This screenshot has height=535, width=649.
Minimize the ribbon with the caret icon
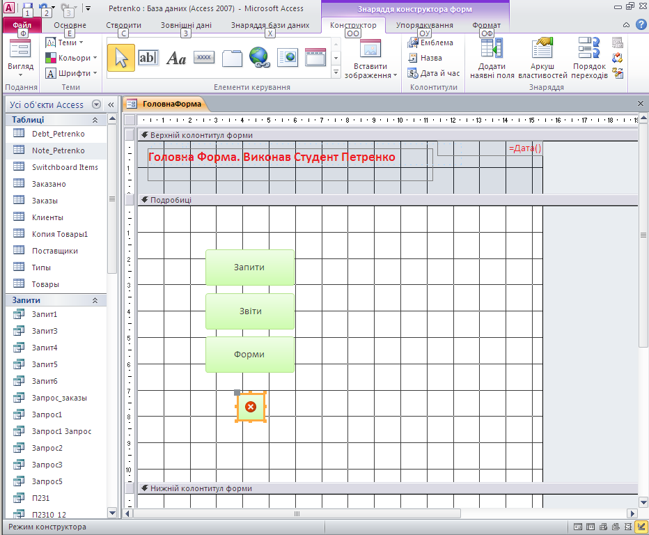pyautogui.click(x=626, y=25)
